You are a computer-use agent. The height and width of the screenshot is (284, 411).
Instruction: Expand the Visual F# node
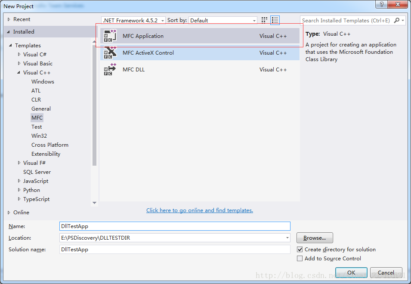(19, 163)
